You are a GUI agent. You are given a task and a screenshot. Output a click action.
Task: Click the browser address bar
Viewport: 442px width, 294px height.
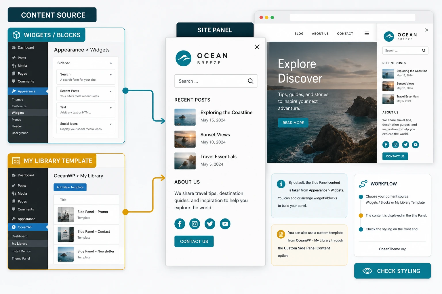(x=353, y=18)
